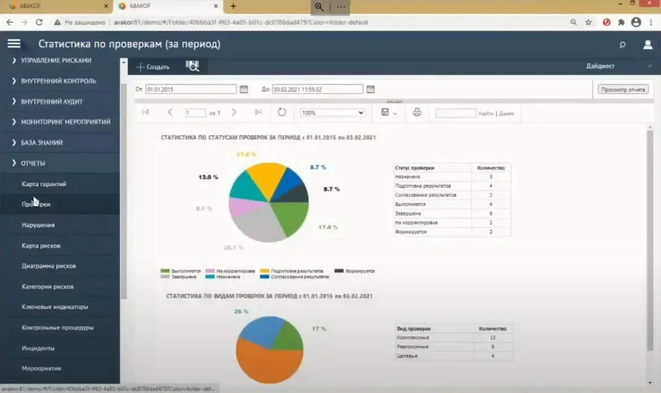Click the От date input field
Viewport: 661px width, 393px height.
click(x=191, y=89)
